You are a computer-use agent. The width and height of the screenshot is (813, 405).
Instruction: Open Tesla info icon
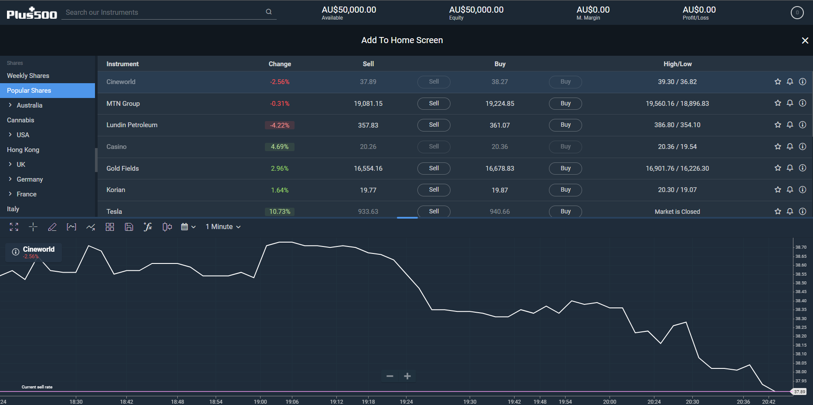click(x=803, y=212)
